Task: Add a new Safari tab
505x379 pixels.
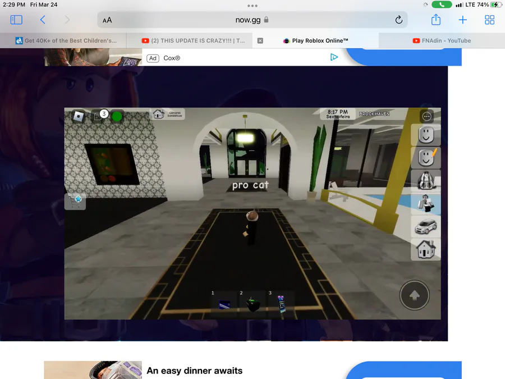Action: [463, 20]
